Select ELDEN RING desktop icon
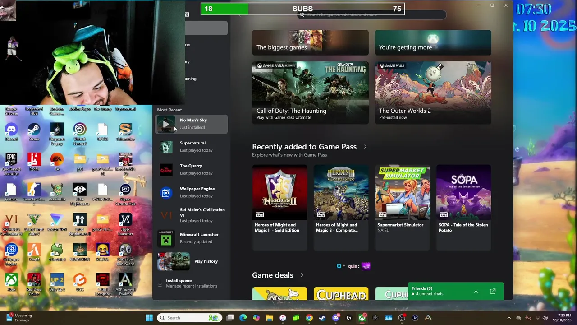Viewport: 577px width, 325px height. coord(80,252)
